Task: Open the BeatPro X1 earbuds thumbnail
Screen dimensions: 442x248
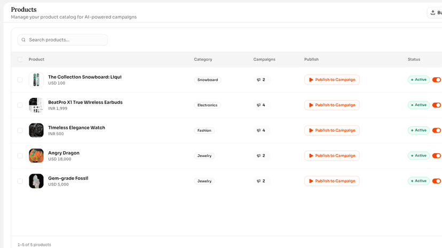Action: [36, 105]
